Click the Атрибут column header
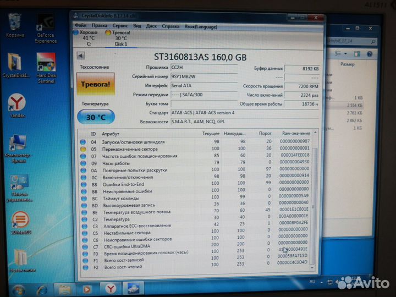 point(110,134)
